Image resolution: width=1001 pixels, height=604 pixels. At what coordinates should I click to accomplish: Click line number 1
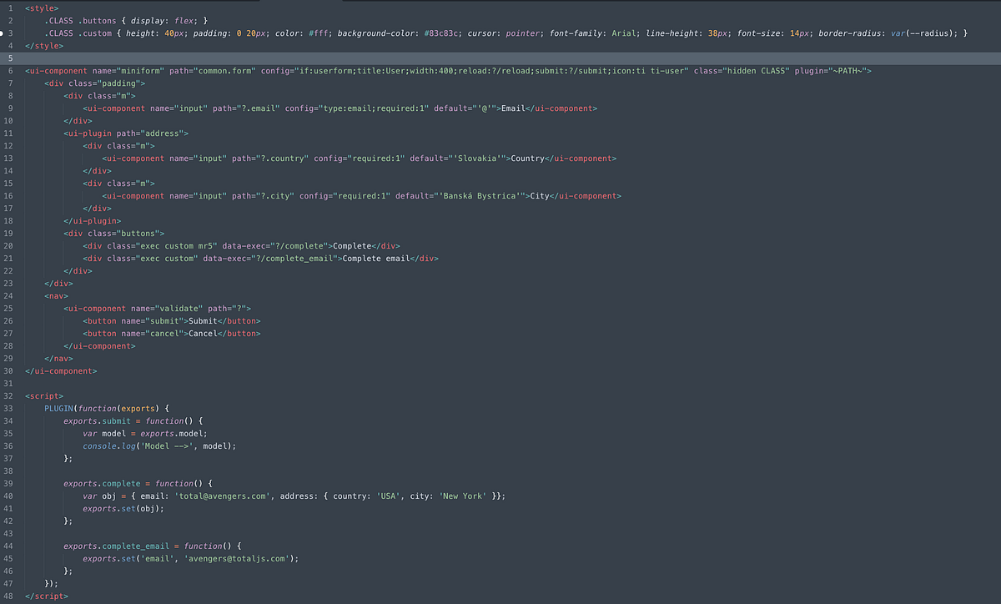pos(11,8)
